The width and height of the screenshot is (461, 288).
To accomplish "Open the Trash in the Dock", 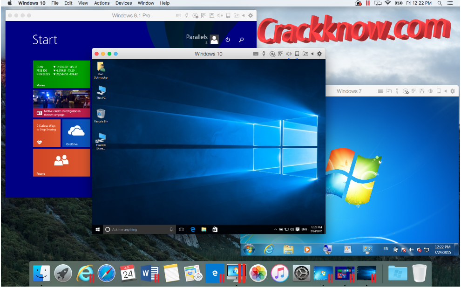I will (x=420, y=273).
